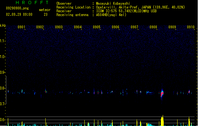Click the long faint echo trail before 0908

coord(150,93)
